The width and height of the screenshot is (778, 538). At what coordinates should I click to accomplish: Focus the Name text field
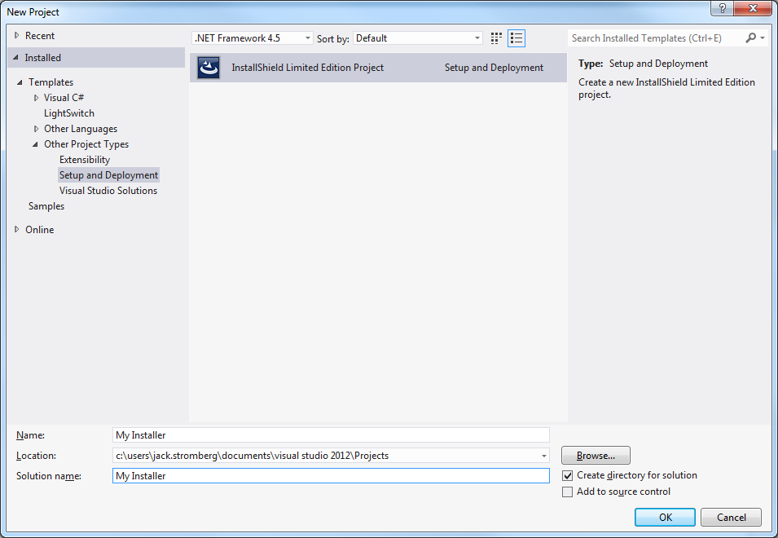point(331,435)
